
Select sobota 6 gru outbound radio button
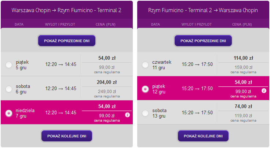pyautogui.click(x=9, y=89)
